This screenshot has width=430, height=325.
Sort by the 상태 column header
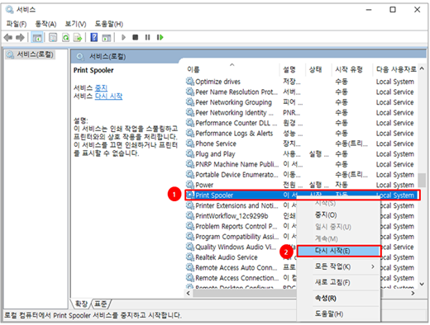(319, 69)
